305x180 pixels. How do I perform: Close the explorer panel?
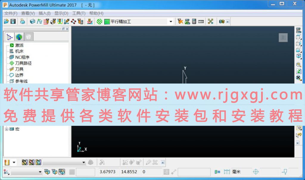(x=67, y=29)
